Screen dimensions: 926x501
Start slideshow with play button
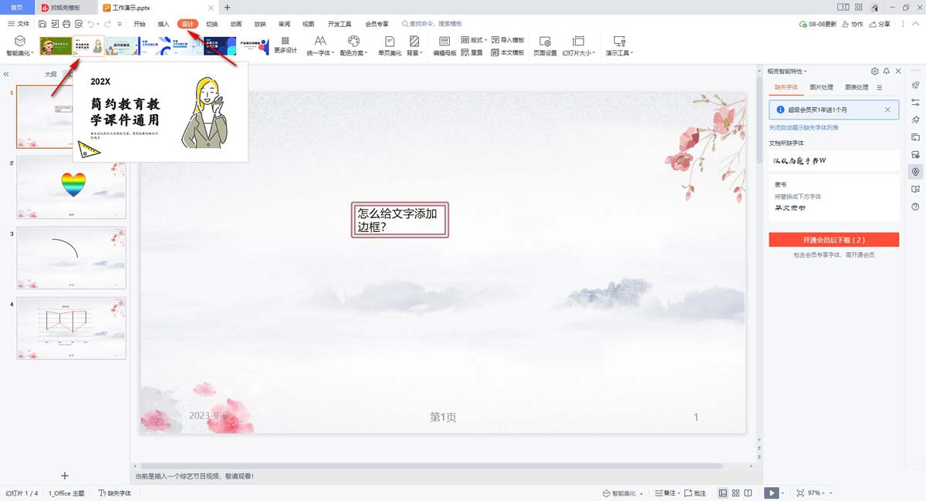771,493
